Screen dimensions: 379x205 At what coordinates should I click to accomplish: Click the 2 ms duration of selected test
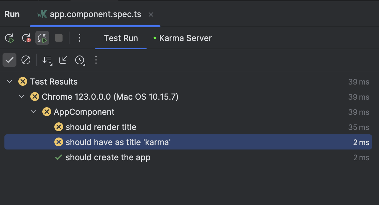[361, 142]
